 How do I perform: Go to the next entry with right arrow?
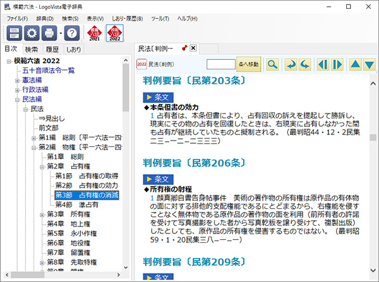[337, 64]
